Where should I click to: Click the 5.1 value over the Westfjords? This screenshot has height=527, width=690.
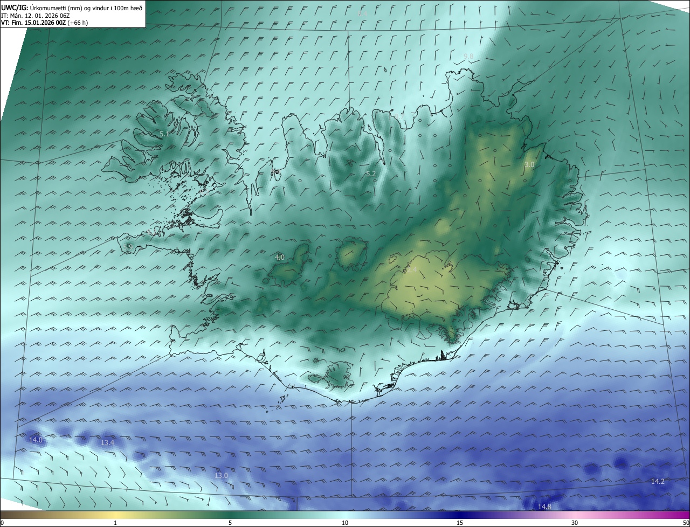click(164, 134)
